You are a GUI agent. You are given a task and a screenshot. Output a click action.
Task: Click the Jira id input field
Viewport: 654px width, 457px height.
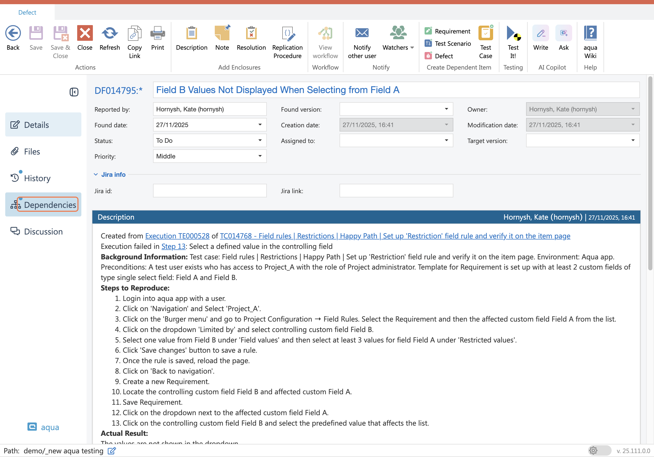pyautogui.click(x=210, y=191)
